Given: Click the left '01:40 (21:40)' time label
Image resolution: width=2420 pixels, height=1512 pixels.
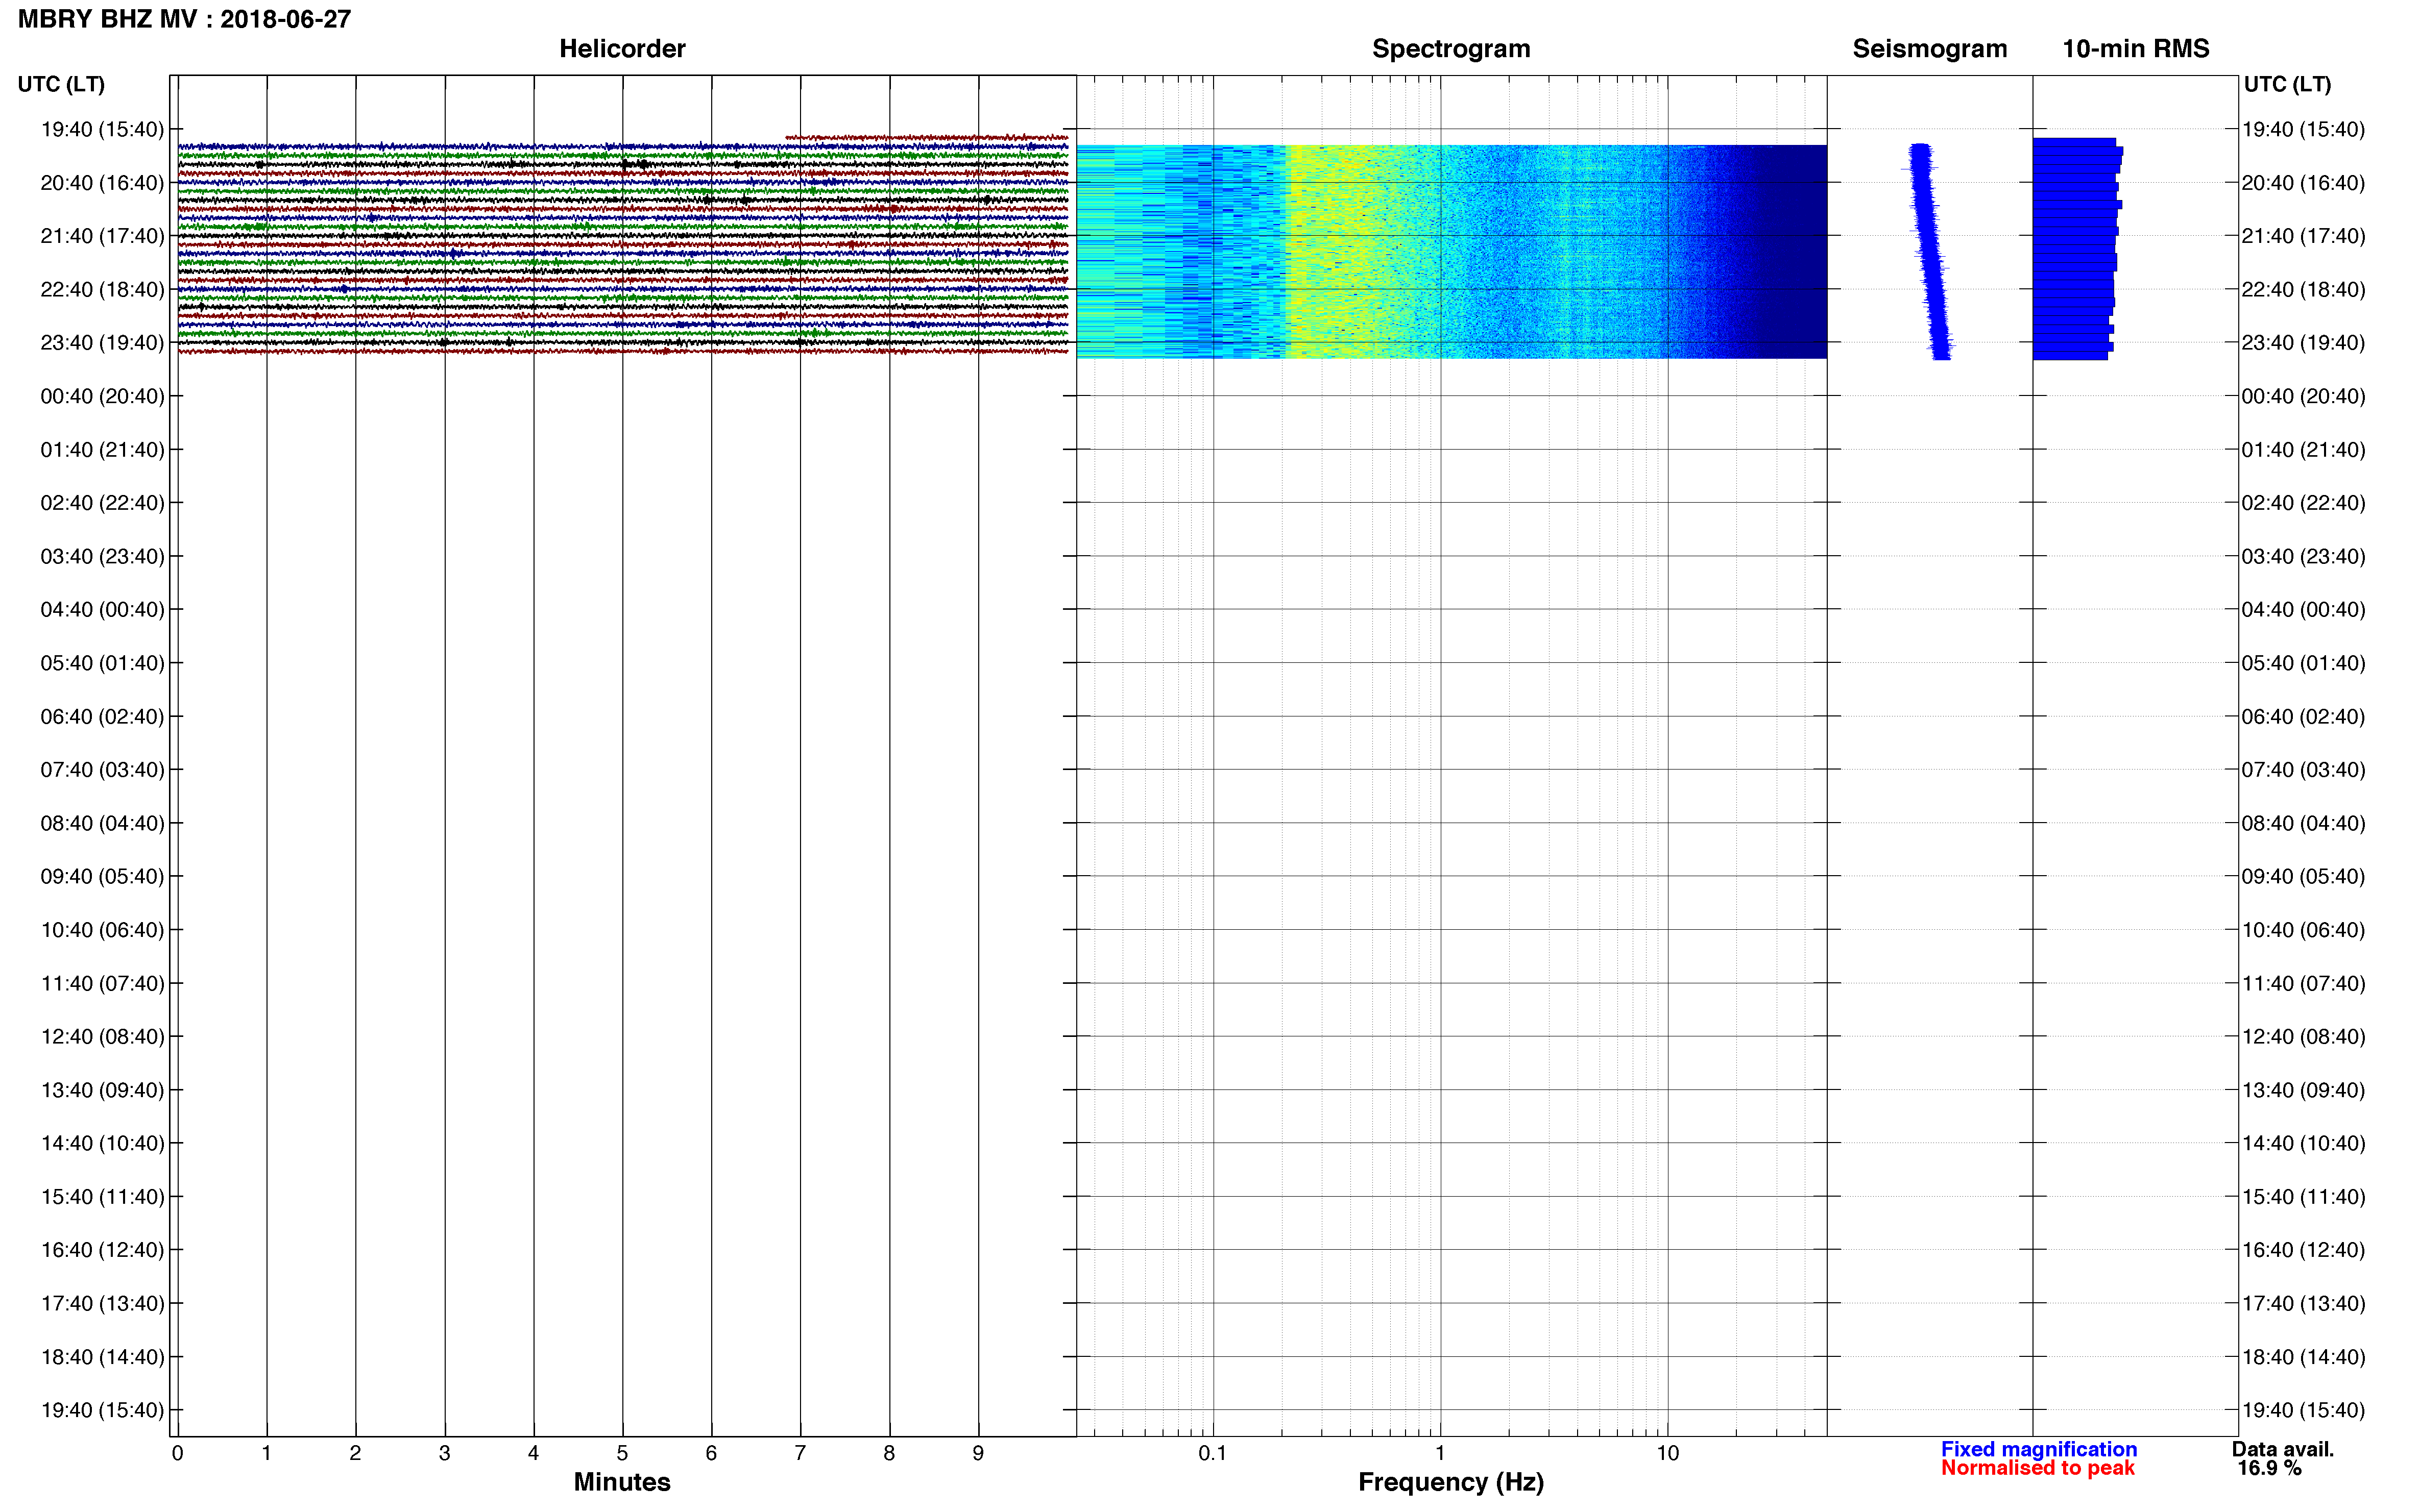Looking at the screenshot, I should [102, 449].
